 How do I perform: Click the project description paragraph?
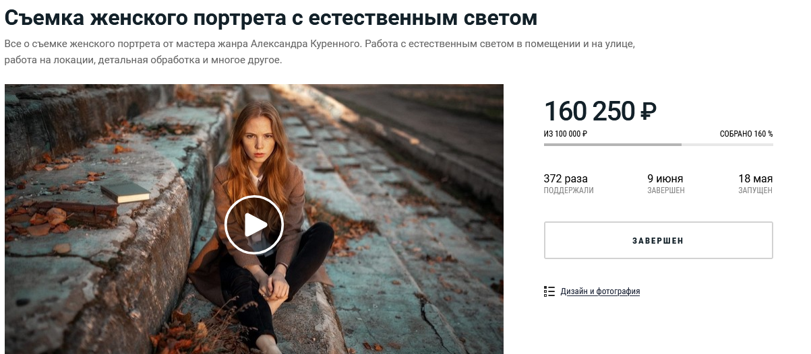point(320,52)
